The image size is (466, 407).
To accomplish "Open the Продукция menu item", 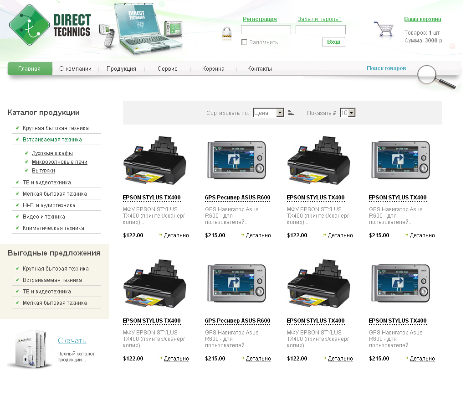I will tap(121, 69).
